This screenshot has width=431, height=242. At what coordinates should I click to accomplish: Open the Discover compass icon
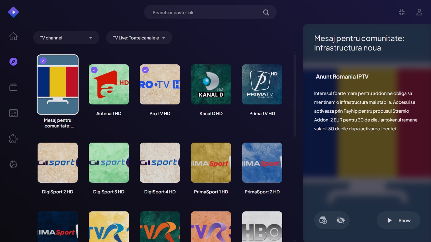13,62
